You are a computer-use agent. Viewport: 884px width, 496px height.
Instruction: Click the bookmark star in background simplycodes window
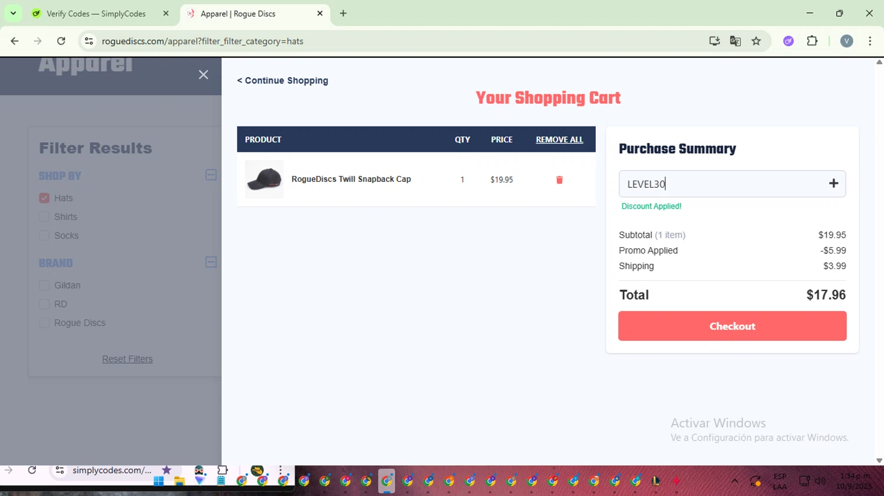tap(166, 470)
